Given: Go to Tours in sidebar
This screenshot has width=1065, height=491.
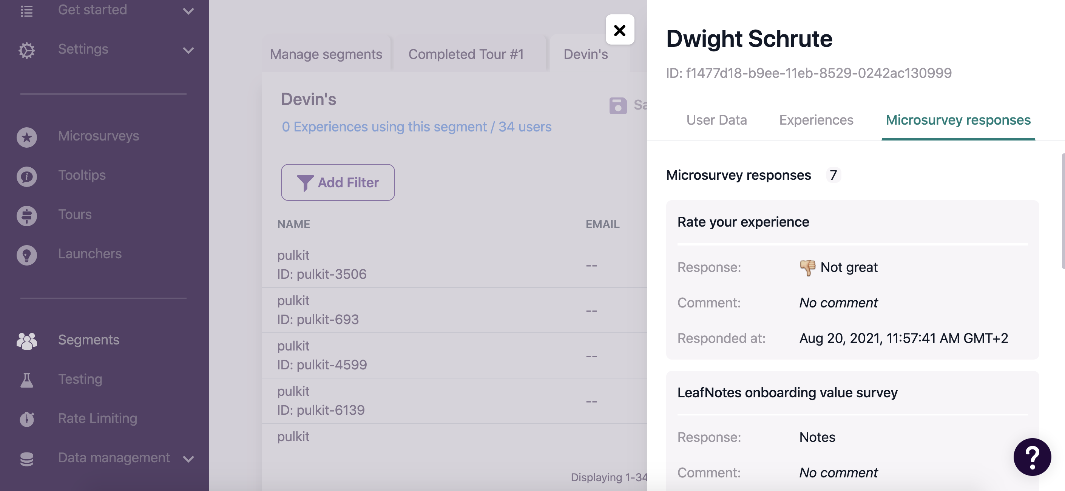Looking at the screenshot, I should point(75,215).
